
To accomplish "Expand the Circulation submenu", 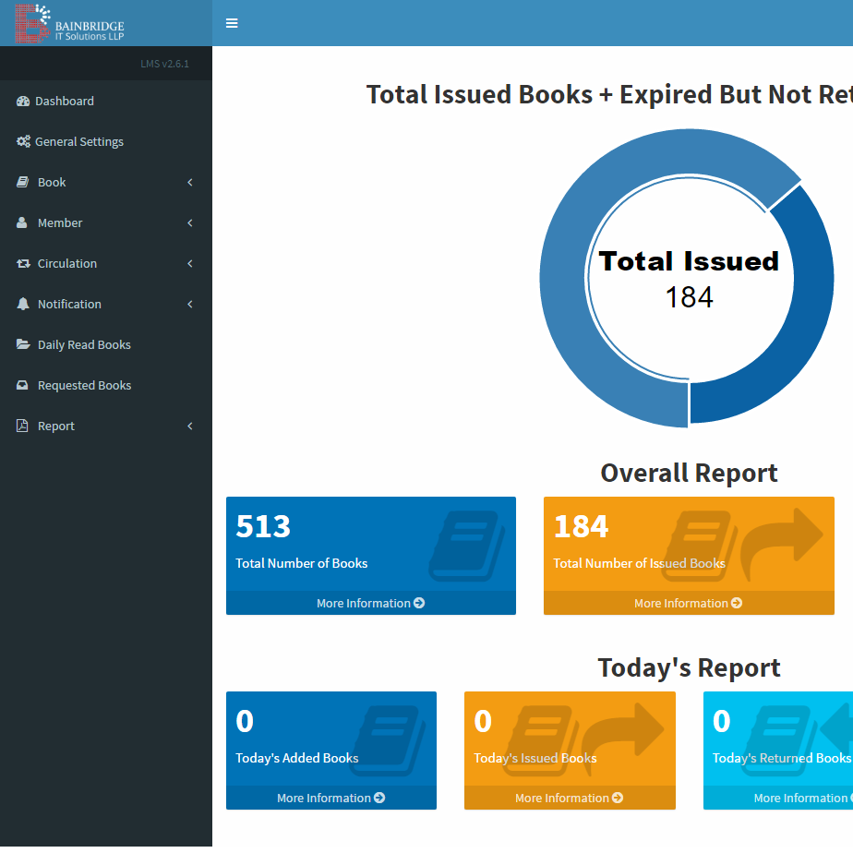I will coord(189,263).
